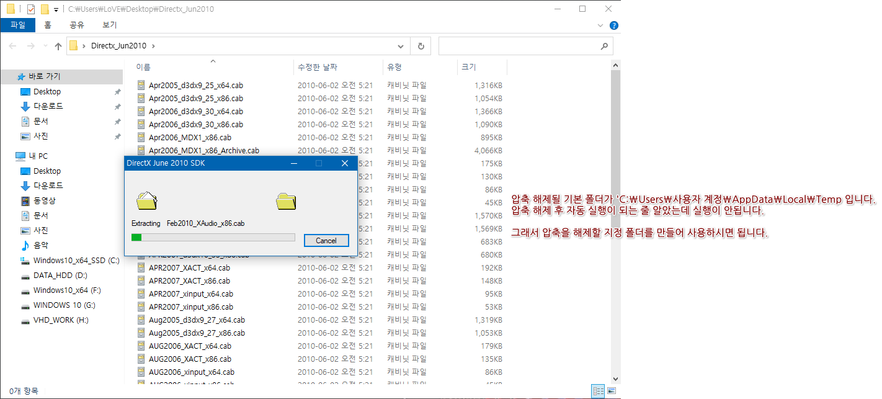Minimize the DirectX June 2010 SDK dialog

point(294,163)
